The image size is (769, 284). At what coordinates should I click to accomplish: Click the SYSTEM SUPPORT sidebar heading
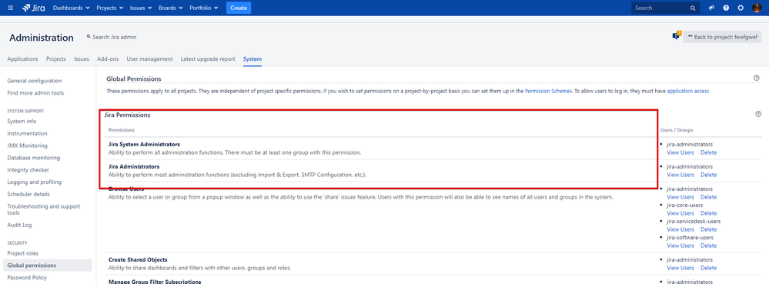[25, 112]
